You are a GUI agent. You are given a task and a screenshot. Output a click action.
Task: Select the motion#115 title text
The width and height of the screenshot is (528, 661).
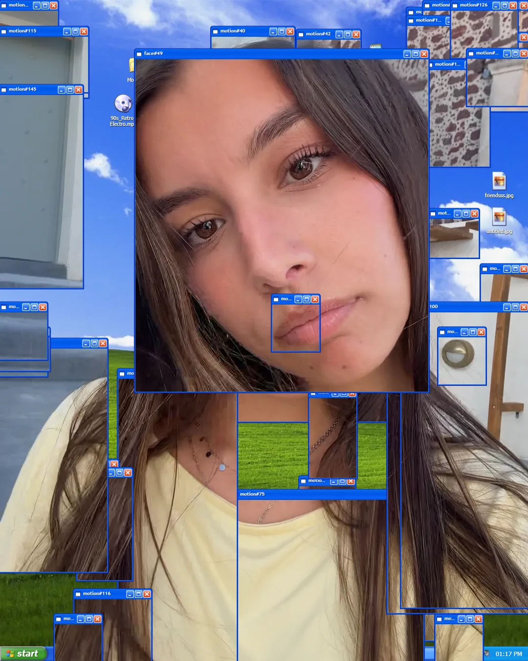pos(22,31)
